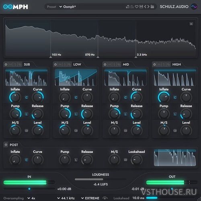201x201 pixels.
Task: Click SUB band M/S link icon
Action: pyautogui.click(x=27, y=131)
